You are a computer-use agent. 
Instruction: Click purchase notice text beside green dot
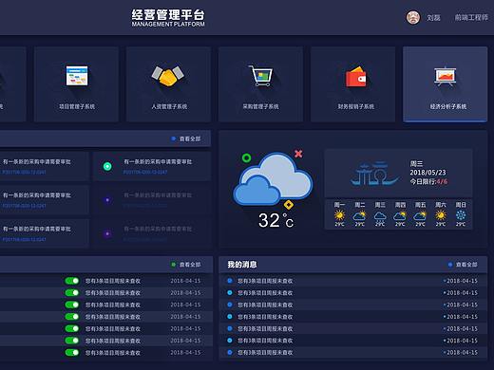[x=158, y=162]
